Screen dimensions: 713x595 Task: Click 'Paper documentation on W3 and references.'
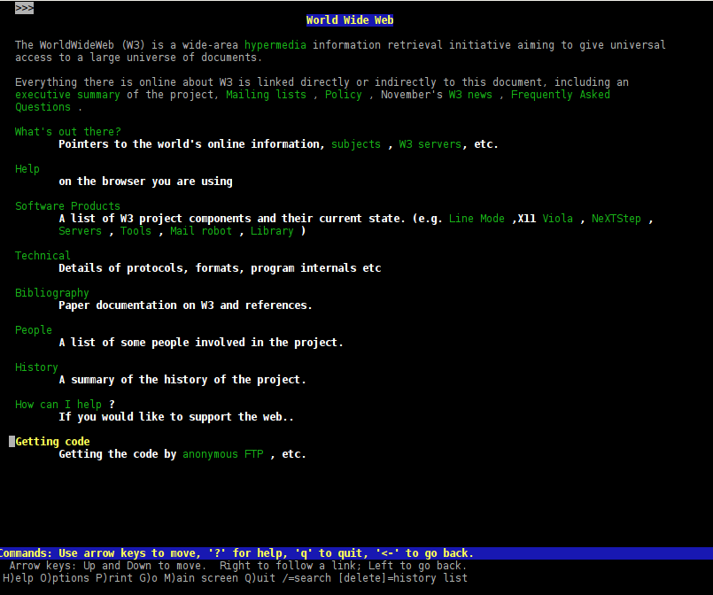(x=185, y=305)
